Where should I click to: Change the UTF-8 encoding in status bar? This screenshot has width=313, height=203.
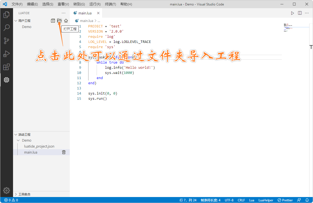tap(229, 200)
